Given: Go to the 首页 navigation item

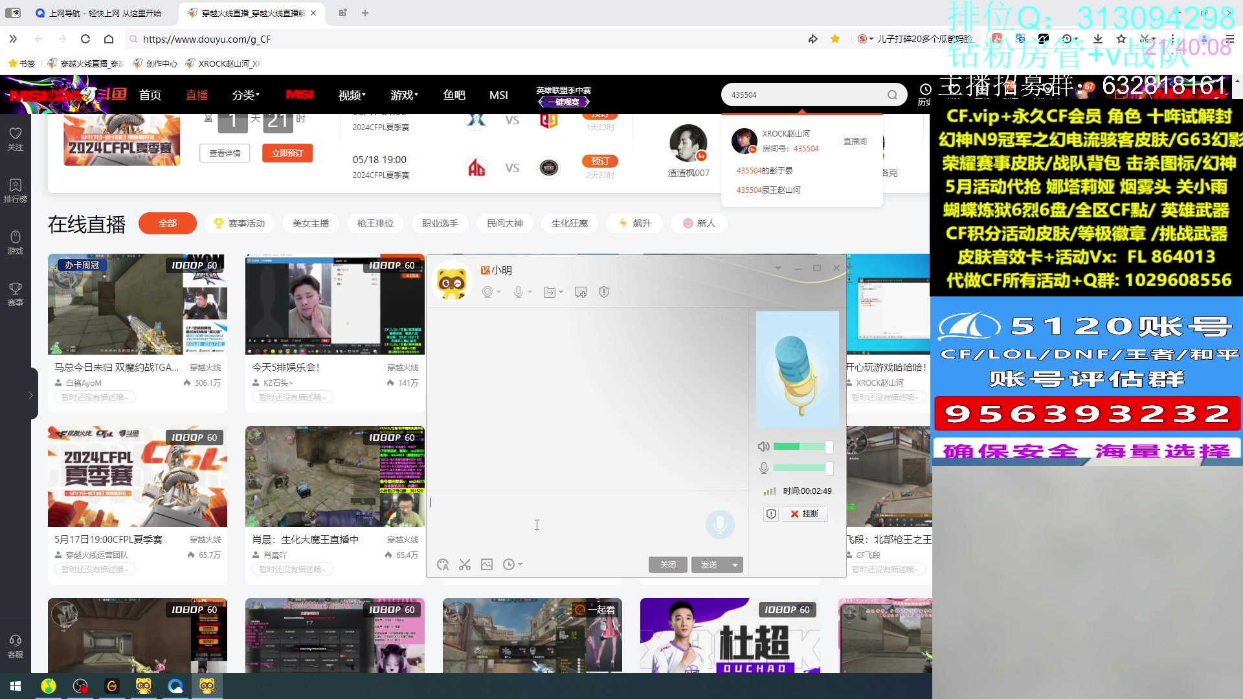Looking at the screenshot, I should [x=150, y=95].
